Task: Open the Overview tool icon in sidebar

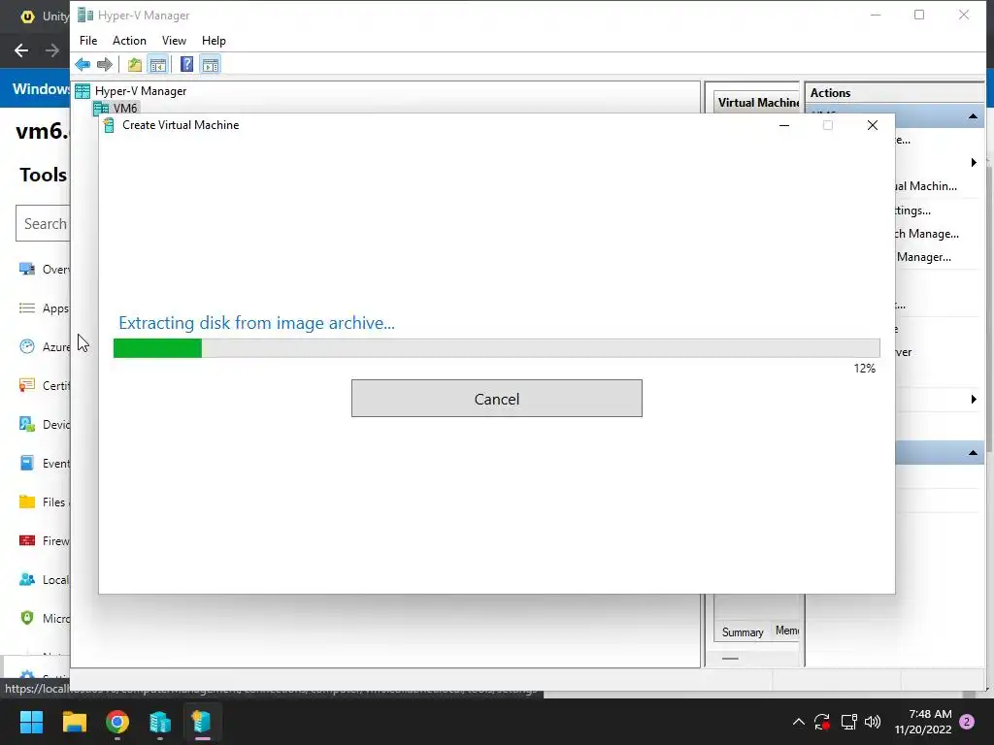Action: point(26,270)
